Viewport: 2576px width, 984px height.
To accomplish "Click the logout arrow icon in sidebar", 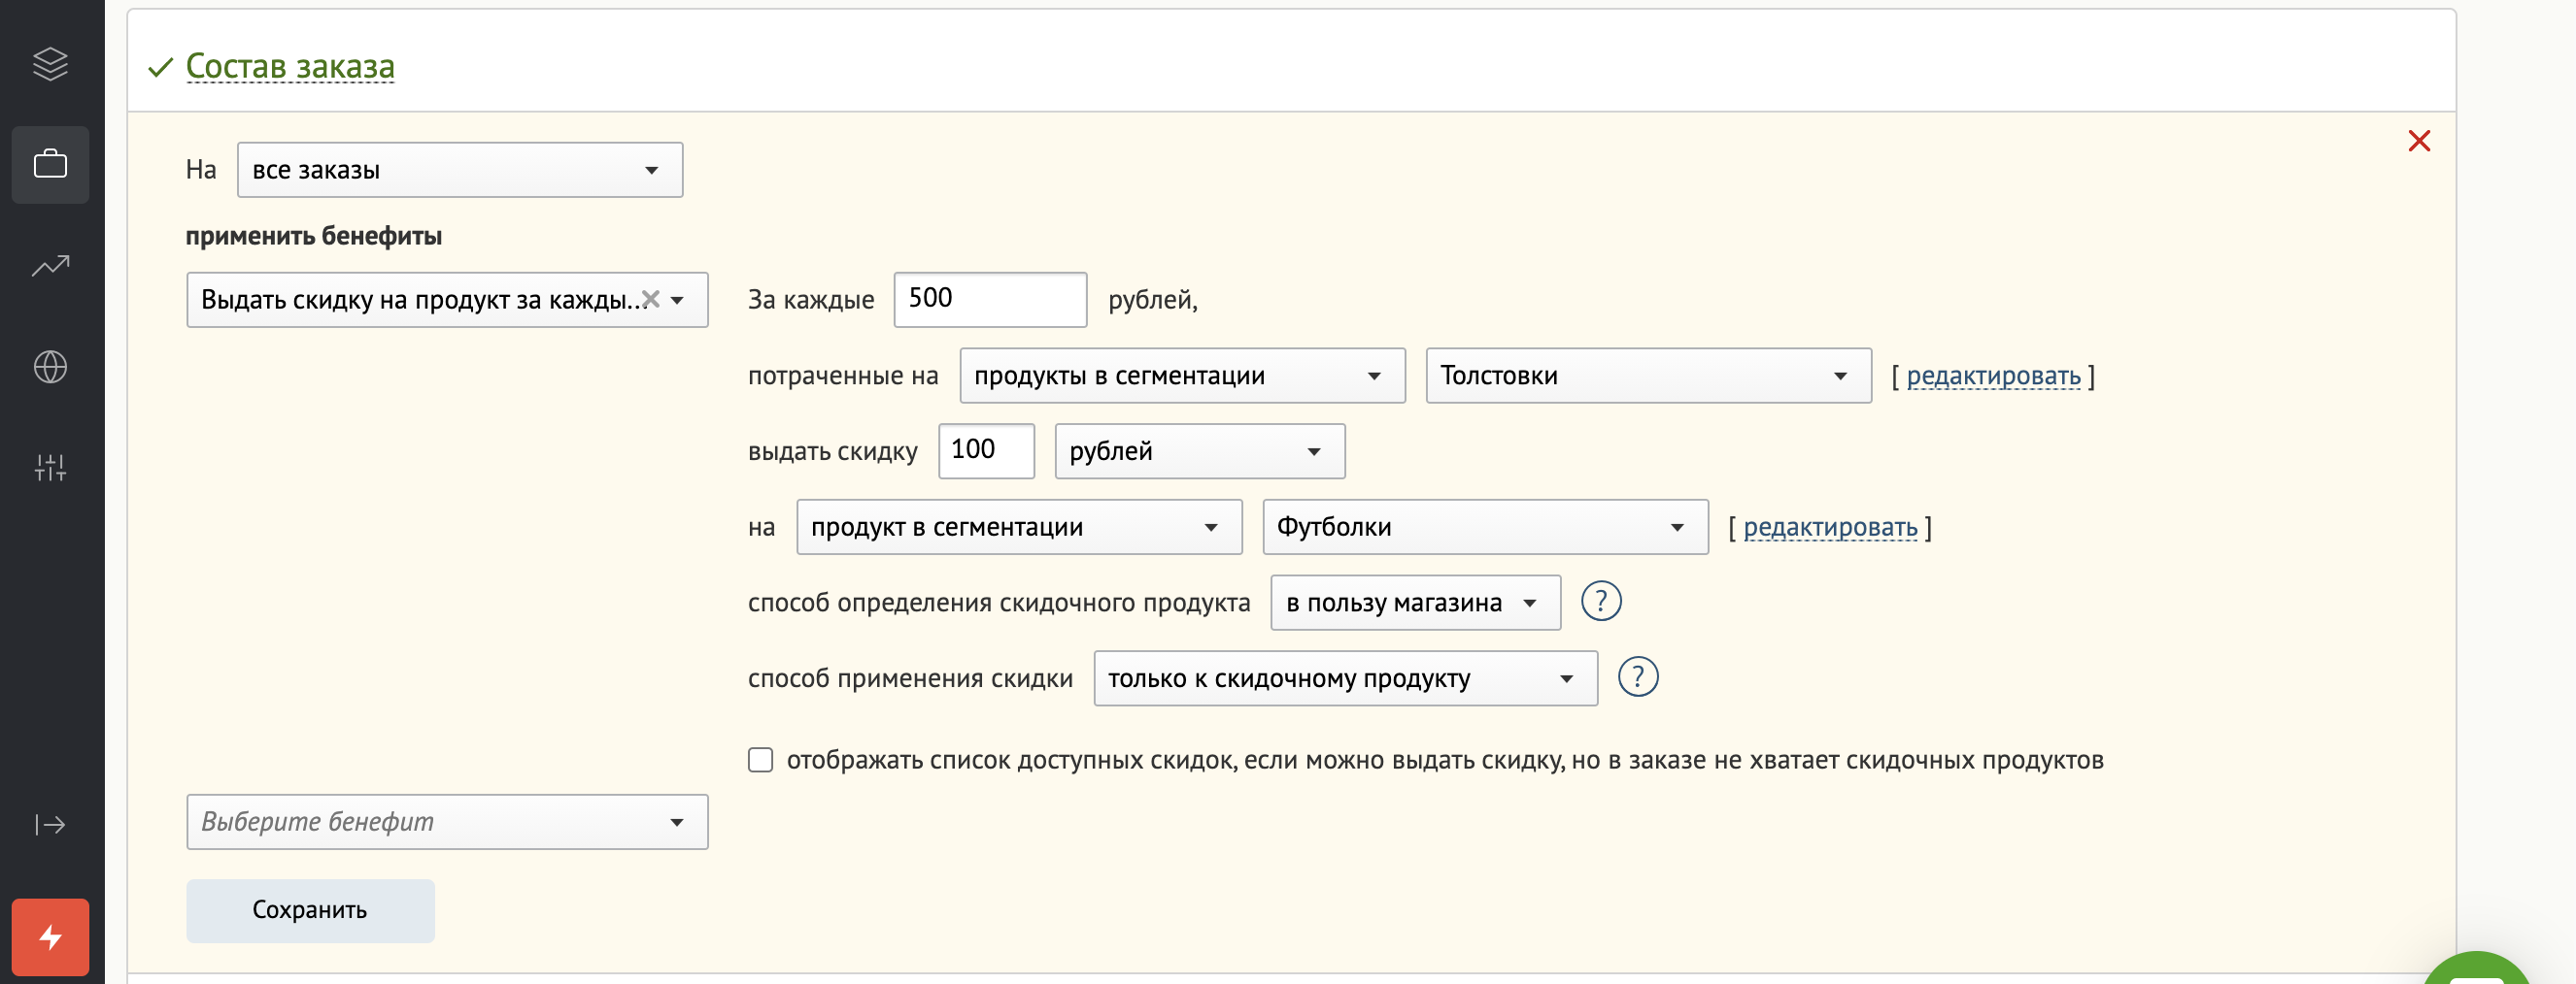I will [50, 824].
